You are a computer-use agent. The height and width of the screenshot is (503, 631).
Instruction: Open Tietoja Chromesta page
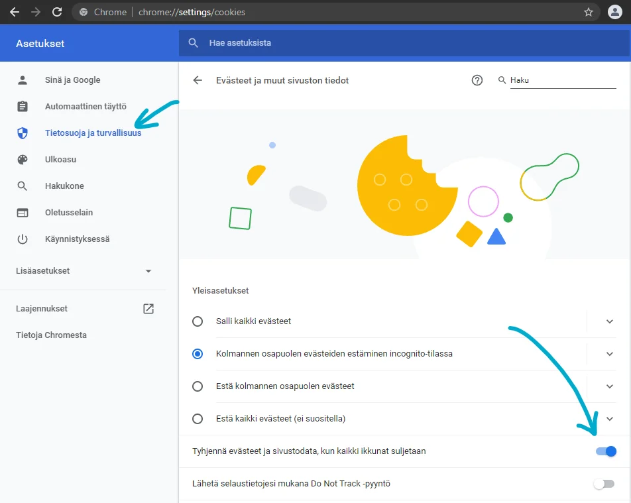coord(50,335)
